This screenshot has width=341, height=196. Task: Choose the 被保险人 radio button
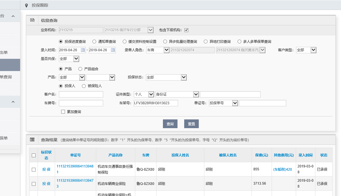click(84, 86)
